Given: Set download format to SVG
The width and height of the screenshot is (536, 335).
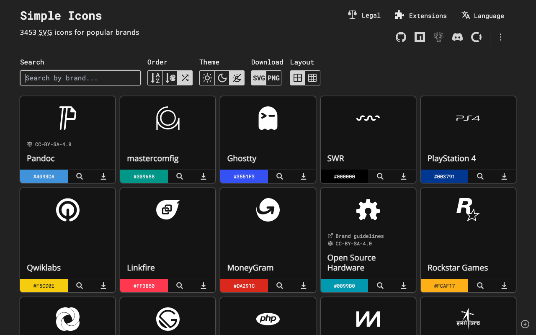Looking at the screenshot, I should tap(259, 78).
